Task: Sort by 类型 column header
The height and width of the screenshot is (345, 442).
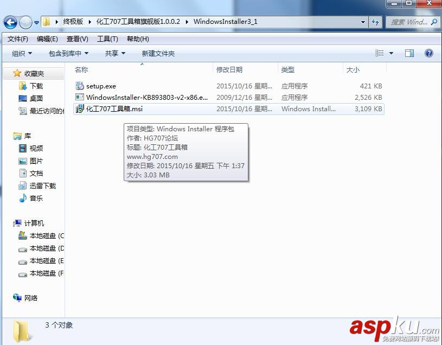Action: (288, 69)
